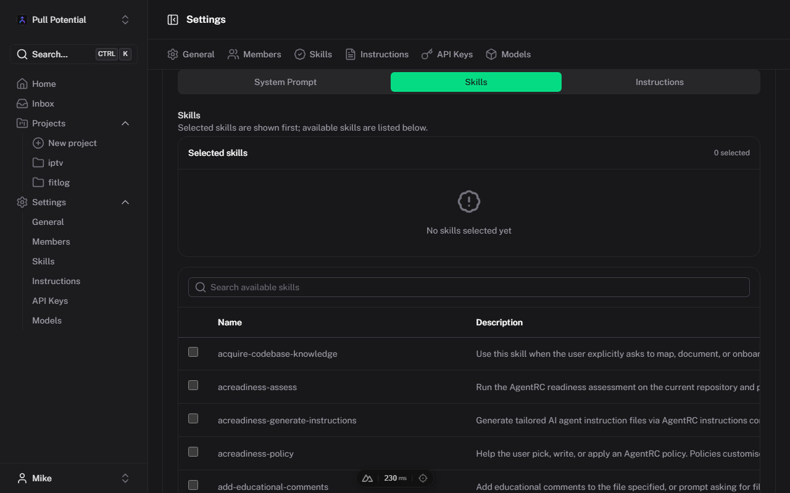Viewport: 790px width, 493px height.
Task: Switch to the System Prompt tab
Action: coord(285,82)
